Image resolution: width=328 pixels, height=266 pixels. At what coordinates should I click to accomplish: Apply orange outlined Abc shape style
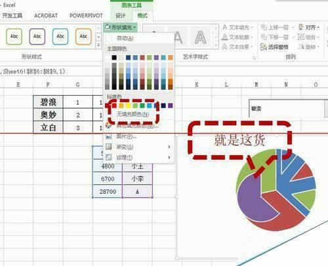click(83, 37)
